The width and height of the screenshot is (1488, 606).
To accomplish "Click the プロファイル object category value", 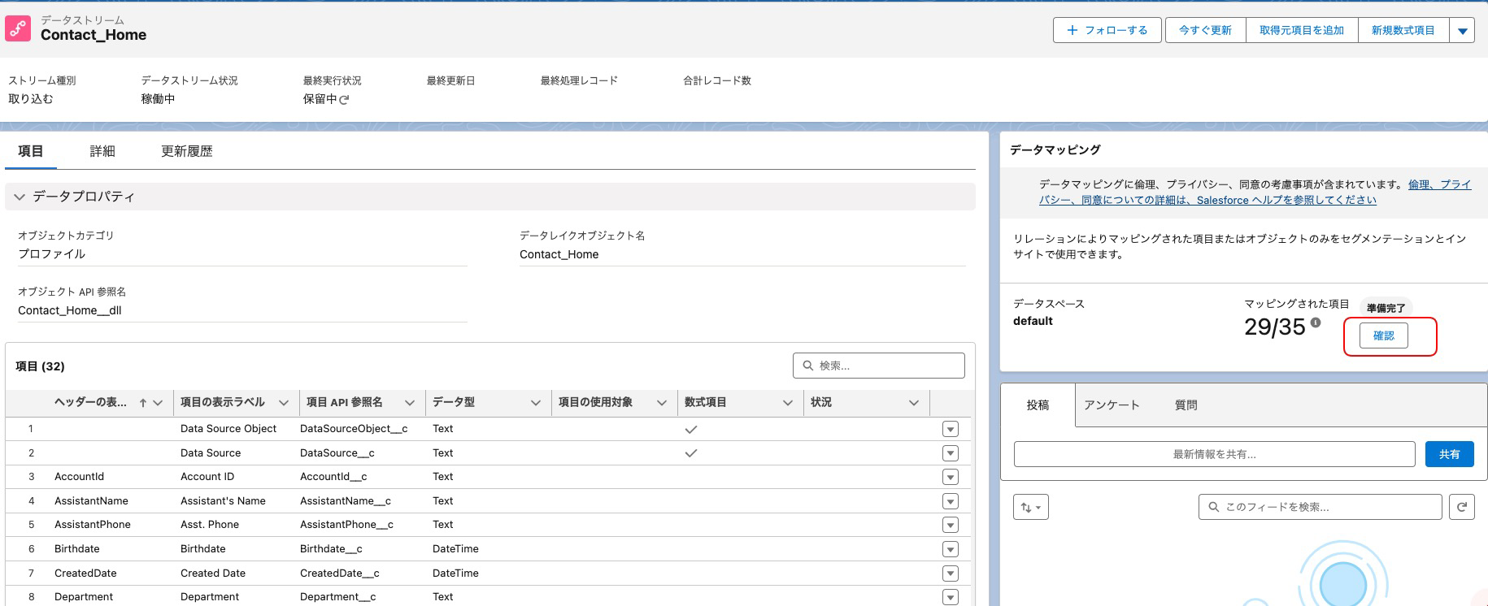I will click(51, 254).
